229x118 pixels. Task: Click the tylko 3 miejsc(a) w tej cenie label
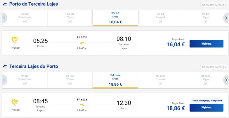click(207, 100)
